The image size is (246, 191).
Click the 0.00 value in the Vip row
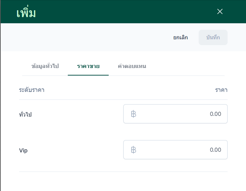coord(215,150)
